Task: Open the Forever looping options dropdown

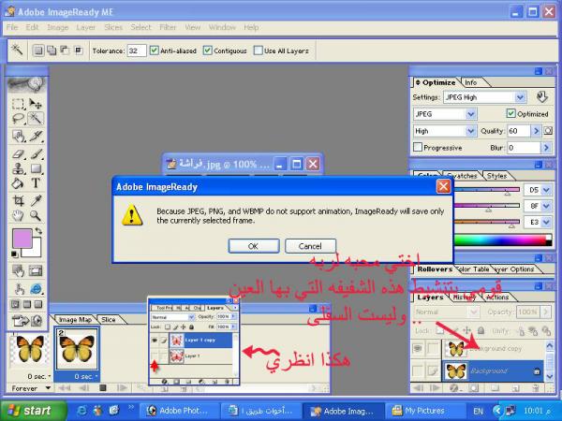Action: [x=30, y=388]
